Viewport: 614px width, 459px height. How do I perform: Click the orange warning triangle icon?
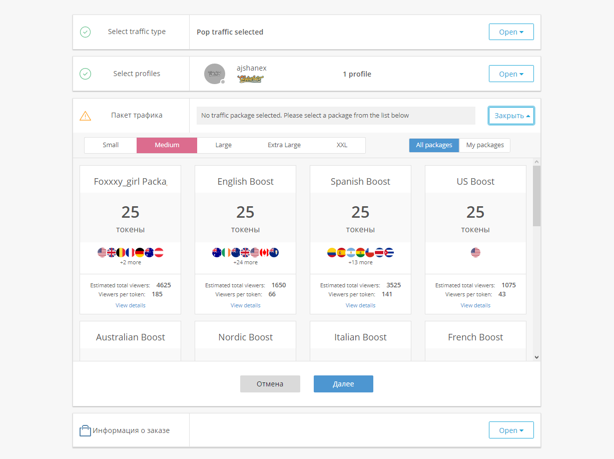tap(86, 116)
